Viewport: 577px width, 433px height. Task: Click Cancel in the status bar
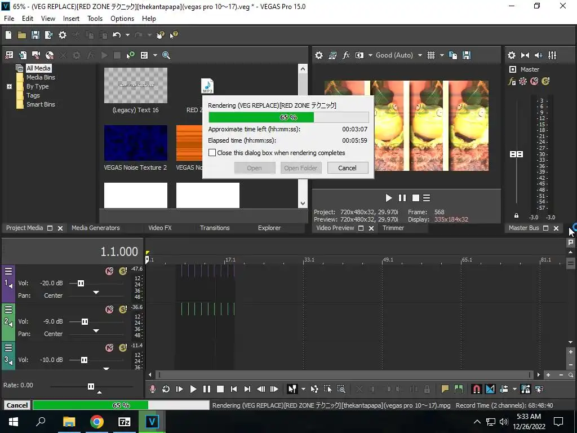(x=17, y=405)
